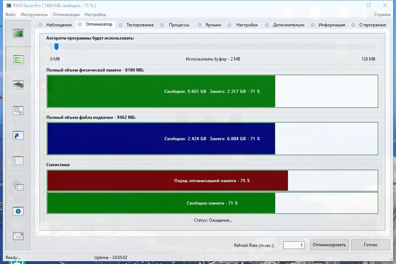Open the blue information sidebar icon
Image resolution: width=396 pixels, height=264 pixels.
[x=18, y=211]
